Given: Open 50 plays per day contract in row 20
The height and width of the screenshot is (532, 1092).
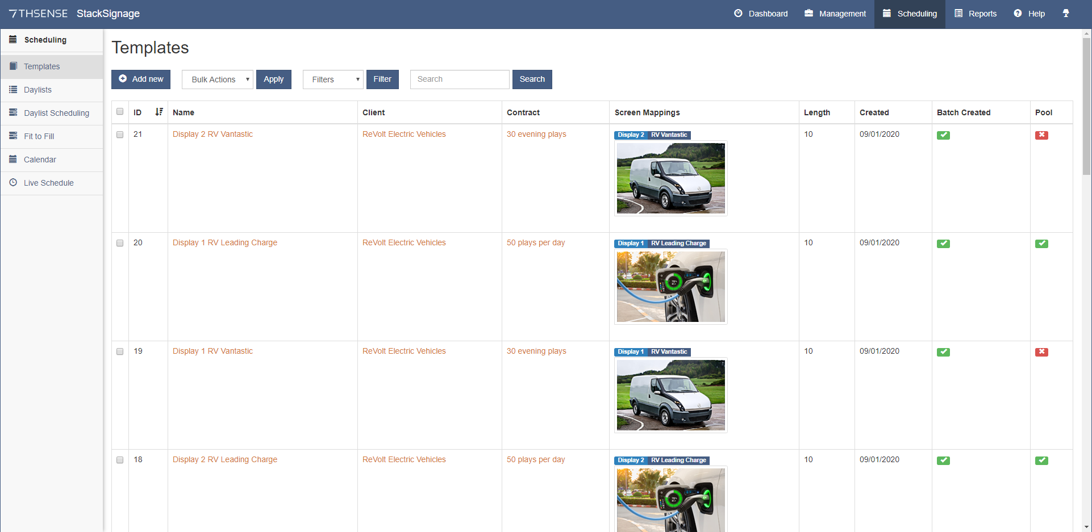Looking at the screenshot, I should tap(536, 242).
